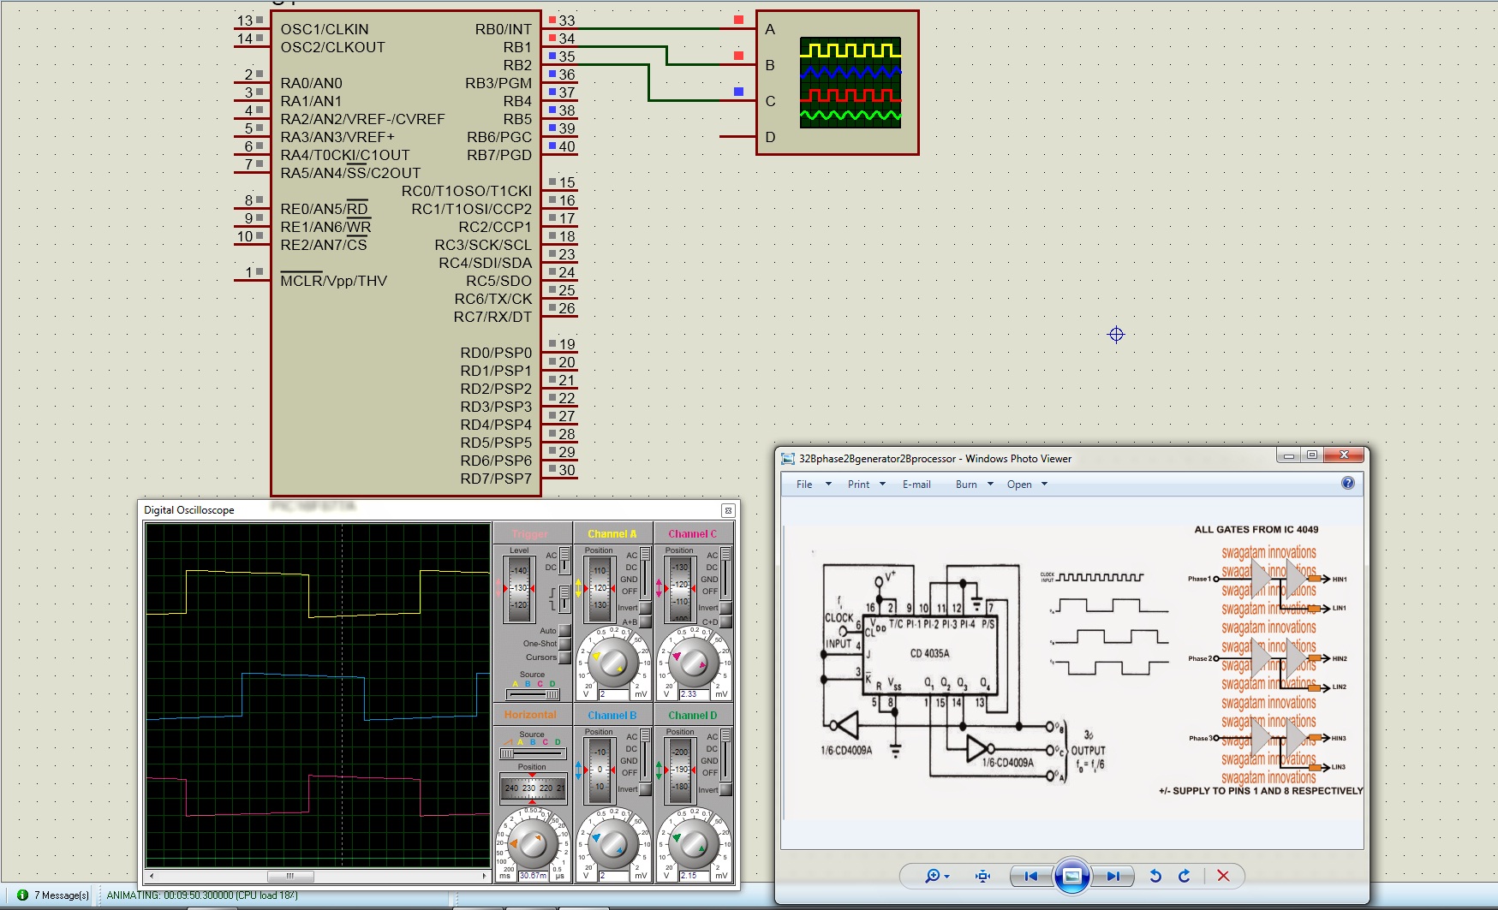Open the Print dropdown in Photo Viewer
This screenshot has height=910, width=1498.
click(x=866, y=485)
